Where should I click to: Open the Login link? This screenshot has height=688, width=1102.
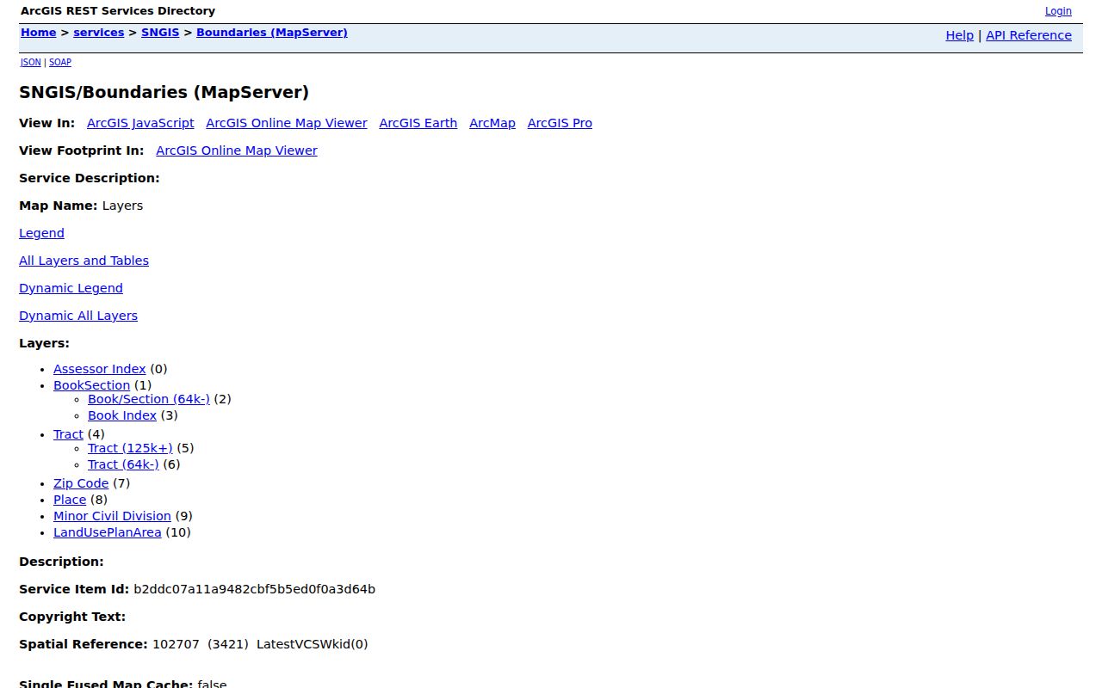(1058, 11)
